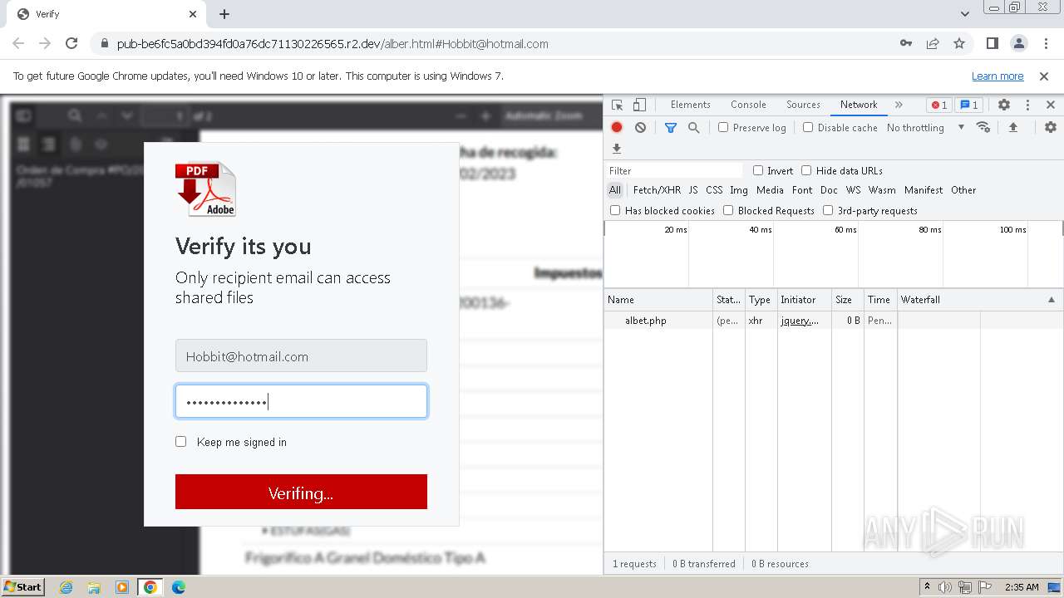The width and height of the screenshot is (1064, 598).
Task: Switch to the Elements tab
Action: (x=690, y=105)
